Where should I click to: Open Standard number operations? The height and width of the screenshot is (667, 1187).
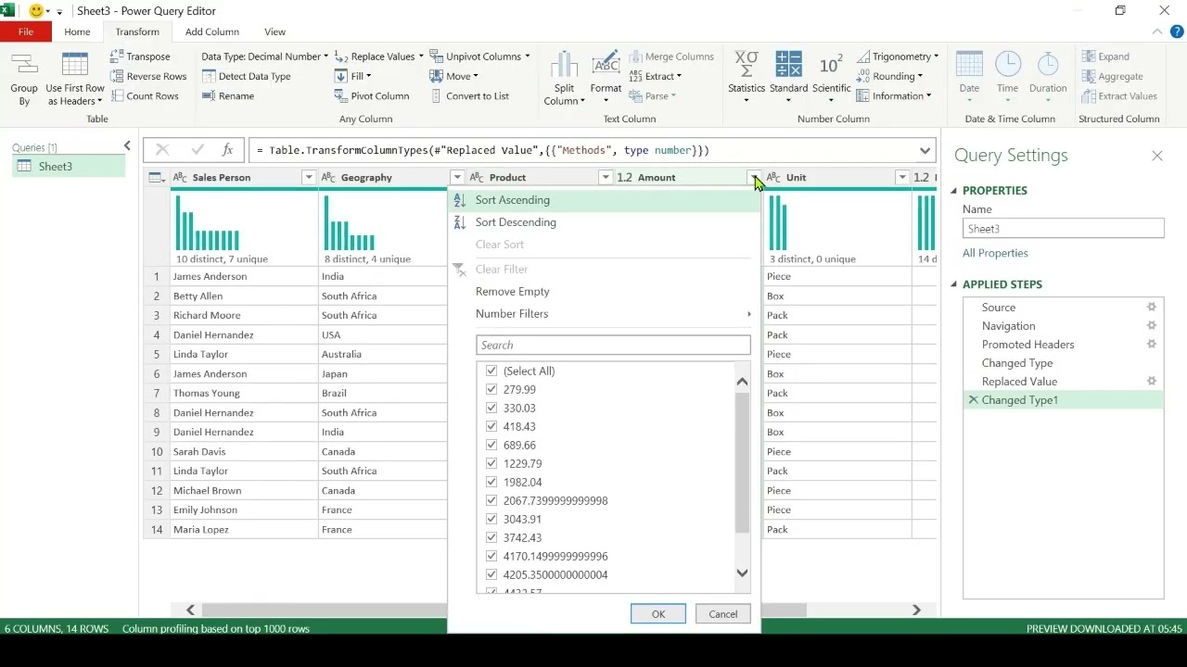click(788, 78)
